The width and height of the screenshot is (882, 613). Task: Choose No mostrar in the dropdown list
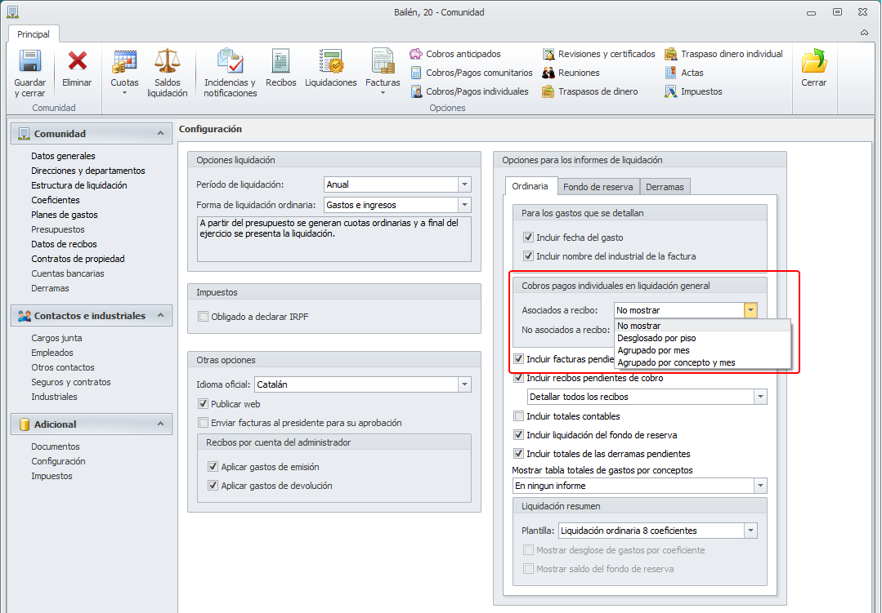tap(702, 326)
